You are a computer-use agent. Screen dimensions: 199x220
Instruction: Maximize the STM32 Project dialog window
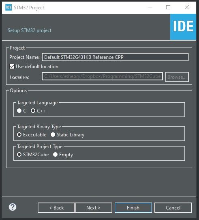(x=168, y=7)
